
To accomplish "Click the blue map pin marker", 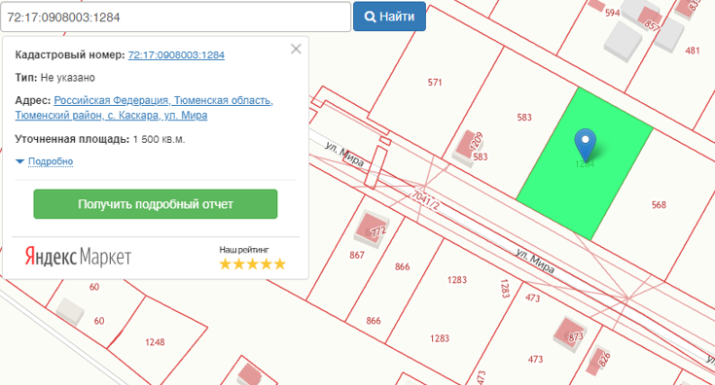I will pos(585,144).
